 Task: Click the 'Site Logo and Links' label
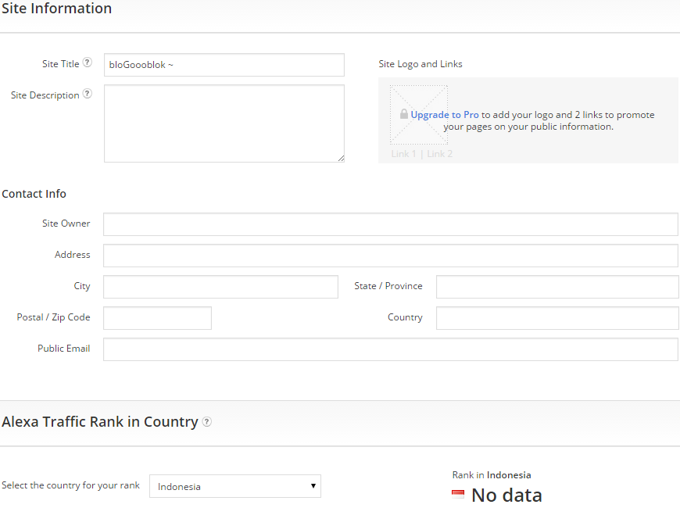coord(421,64)
